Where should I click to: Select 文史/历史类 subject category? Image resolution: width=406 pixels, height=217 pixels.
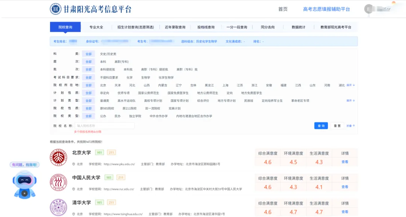108,54
